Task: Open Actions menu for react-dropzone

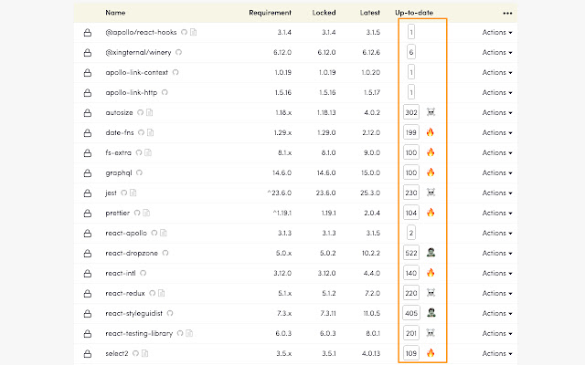Action: pos(497,254)
